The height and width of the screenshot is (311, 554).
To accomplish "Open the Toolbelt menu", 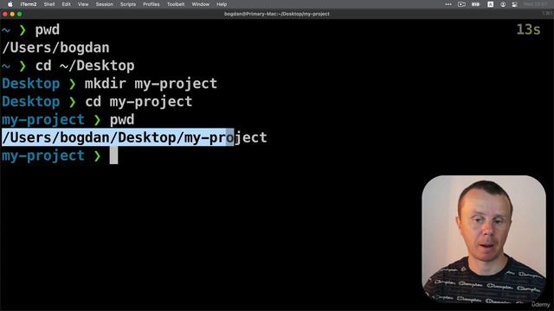I will pyautogui.click(x=176, y=4).
